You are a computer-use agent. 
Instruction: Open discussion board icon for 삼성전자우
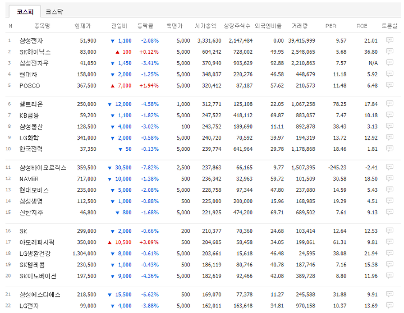coord(389,62)
